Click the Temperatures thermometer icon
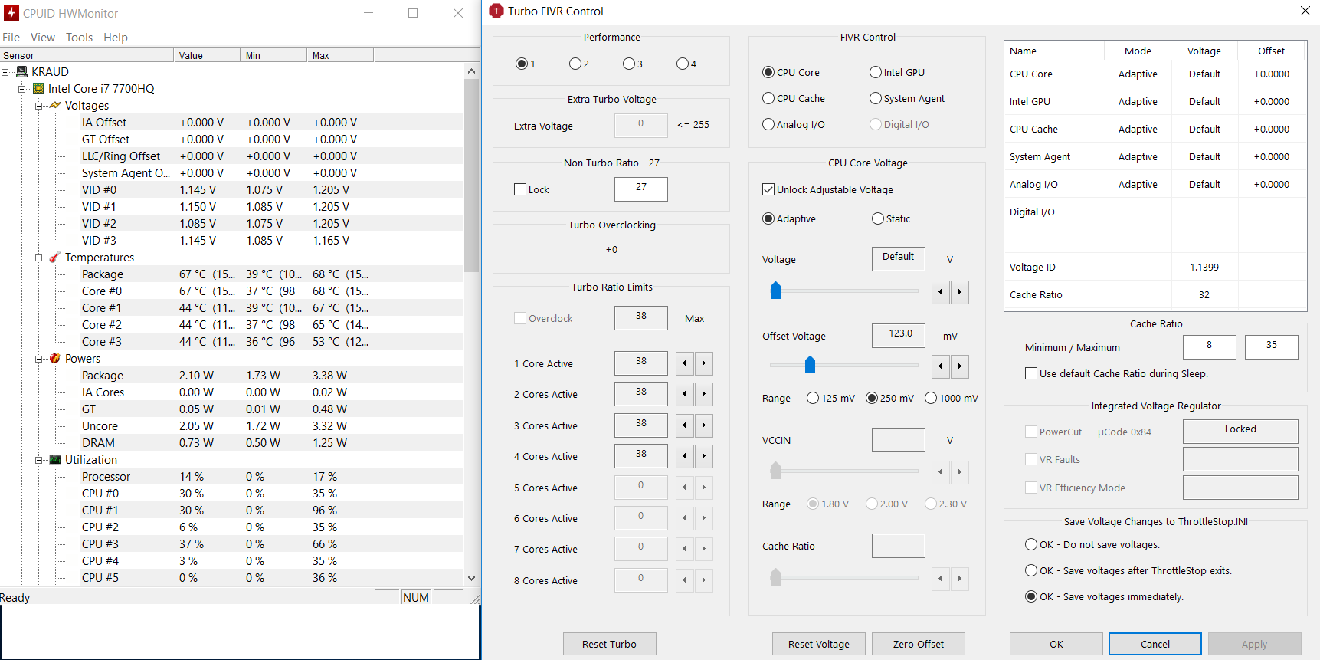The width and height of the screenshot is (1320, 660). pyautogui.click(x=55, y=258)
